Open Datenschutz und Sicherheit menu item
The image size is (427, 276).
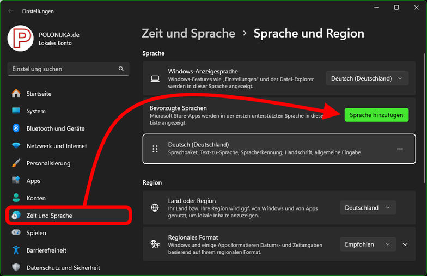pyautogui.click(x=63, y=268)
